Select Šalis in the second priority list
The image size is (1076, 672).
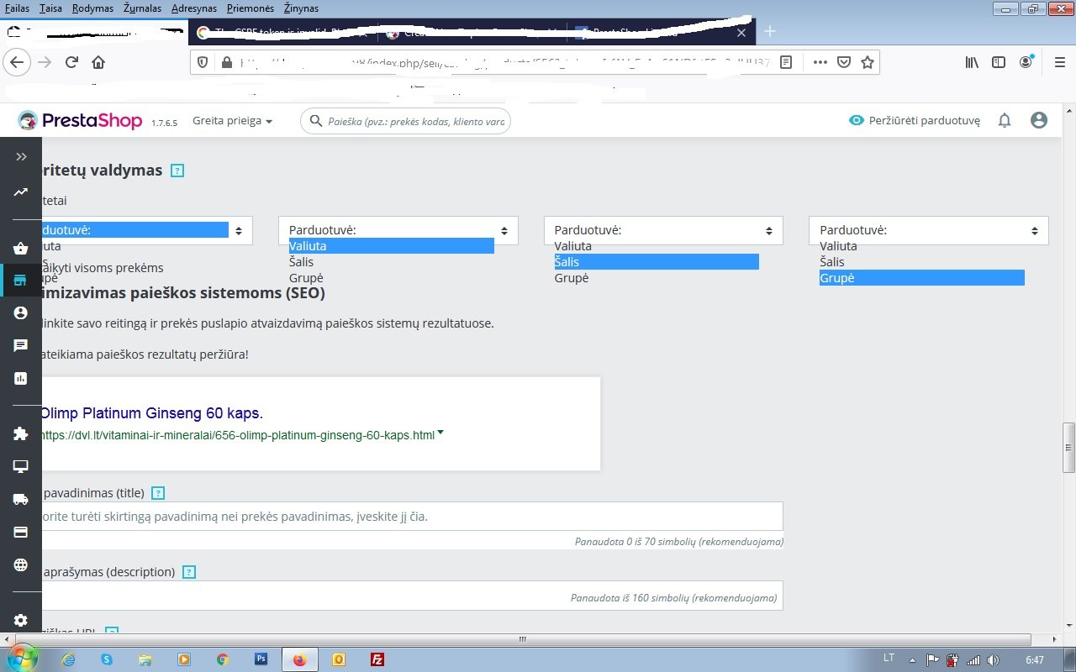point(391,262)
